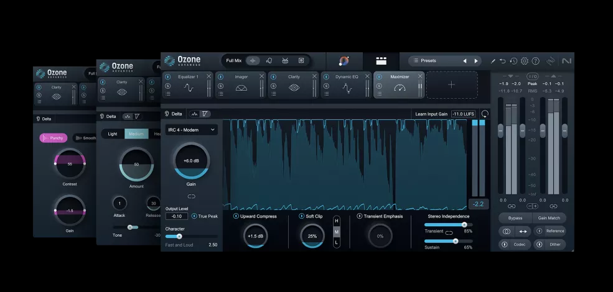Click the Dynamic EQ module icon
Image resolution: width=613 pixels, height=292 pixels.
(x=347, y=88)
